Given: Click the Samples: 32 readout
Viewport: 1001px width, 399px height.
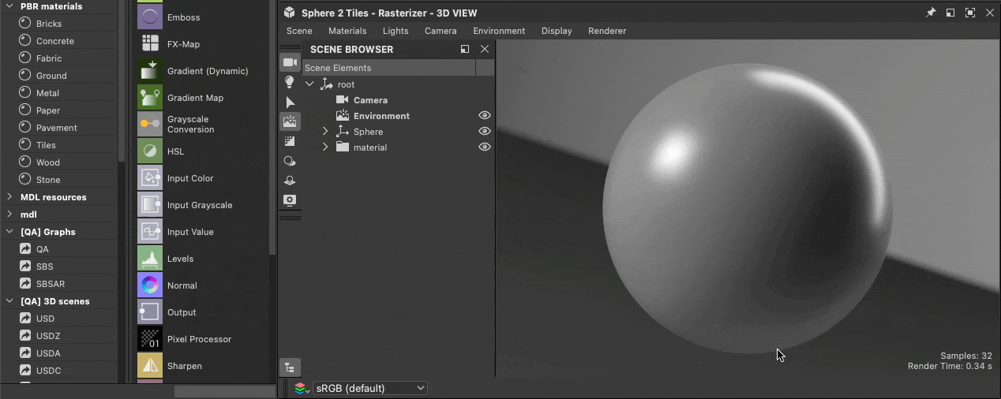Looking at the screenshot, I should click(x=966, y=356).
